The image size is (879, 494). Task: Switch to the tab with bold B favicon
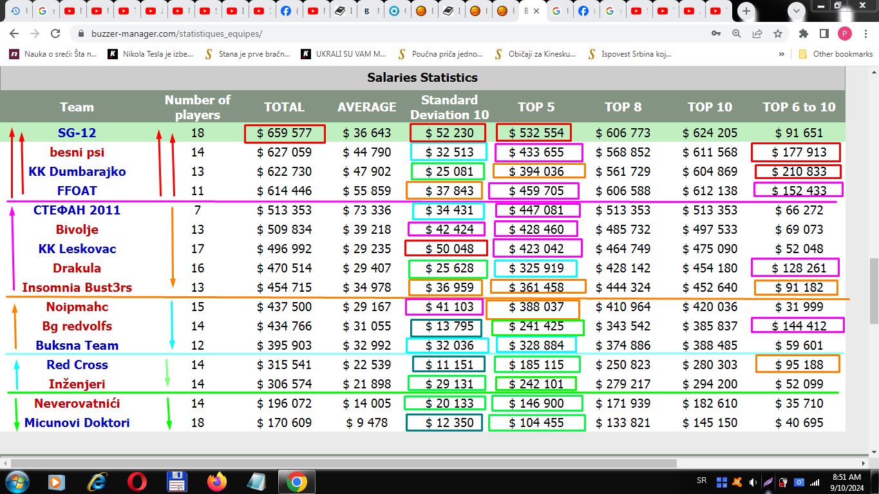(367, 11)
